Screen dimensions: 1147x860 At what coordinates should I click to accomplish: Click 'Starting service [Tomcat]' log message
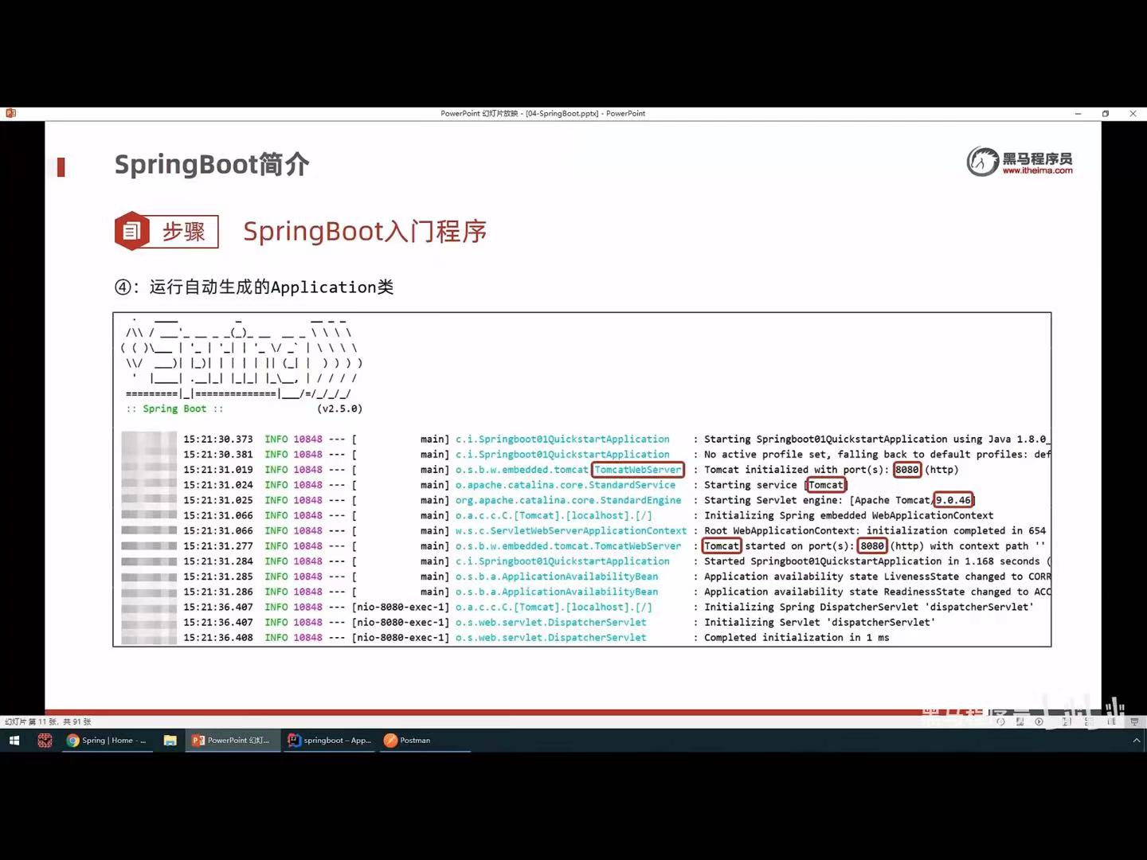coord(775,485)
